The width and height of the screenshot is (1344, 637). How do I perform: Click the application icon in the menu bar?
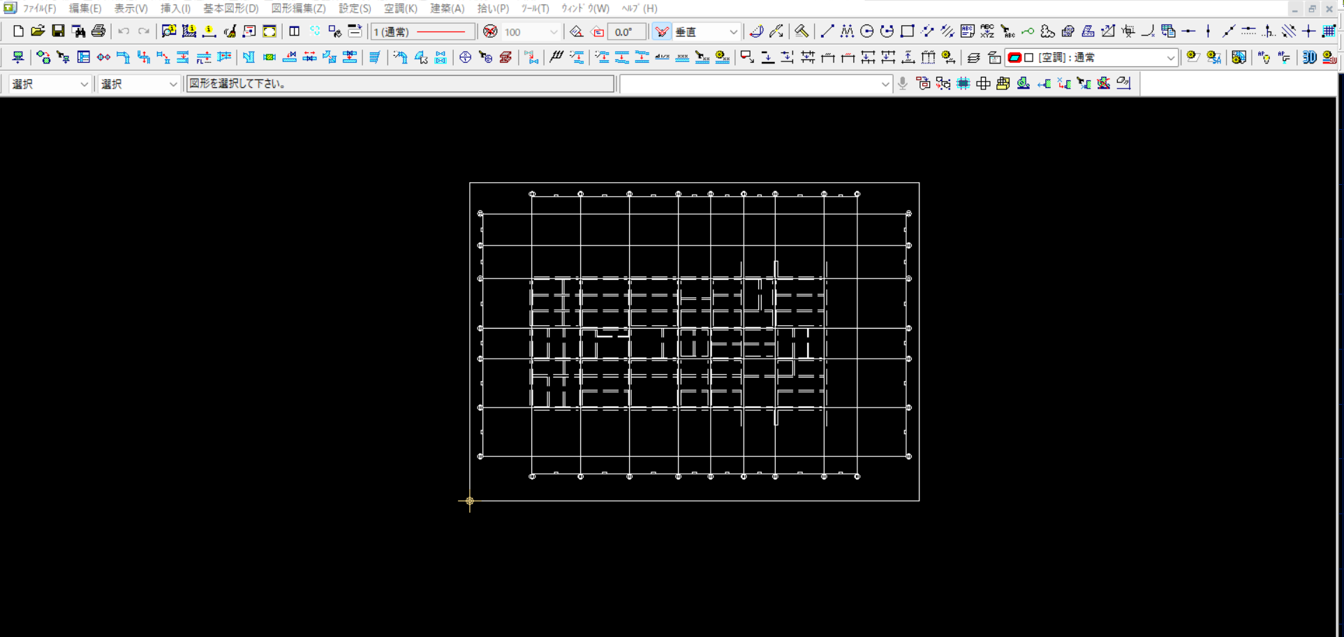pyautogui.click(x=10, y=8)
